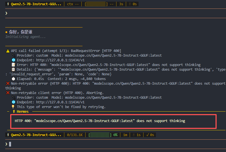Image resolution: width=226 pixels, height=152 pixels.
Task: Click the Hermes response HTTP 400 message
Action: pyautogui.click(x=100, y=121)
